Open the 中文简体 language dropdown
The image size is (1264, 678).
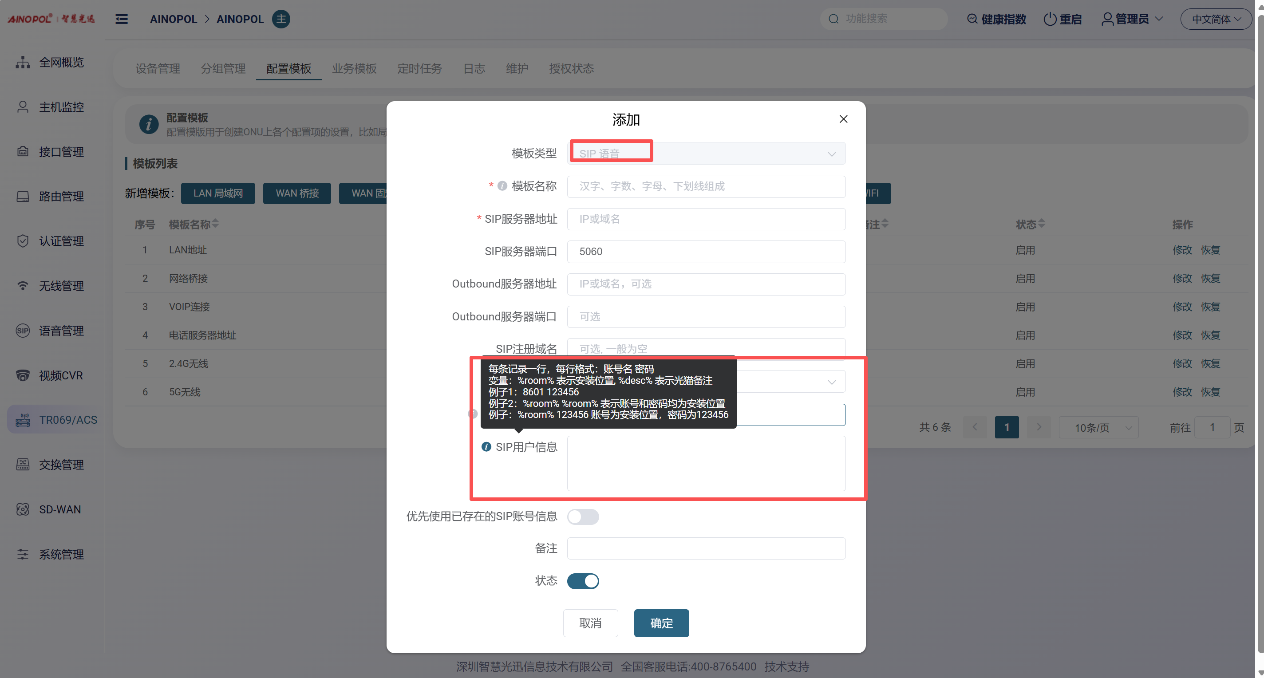(1216, 19)
